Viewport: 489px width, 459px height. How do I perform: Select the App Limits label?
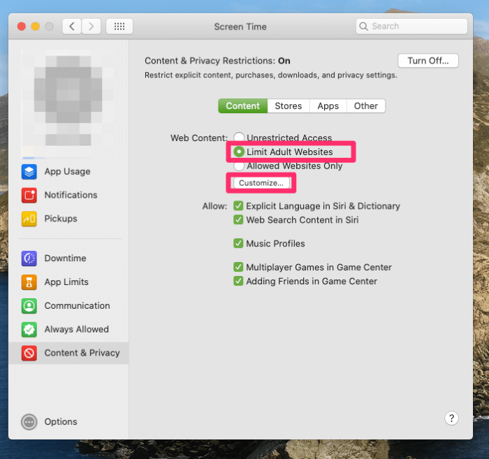pyautogui.click(x=66, y=282)
